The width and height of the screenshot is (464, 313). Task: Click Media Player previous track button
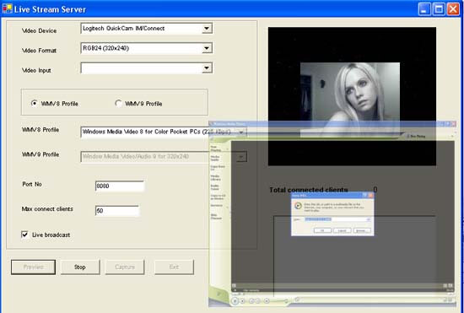pyautogui.click(x=251, y=301)
